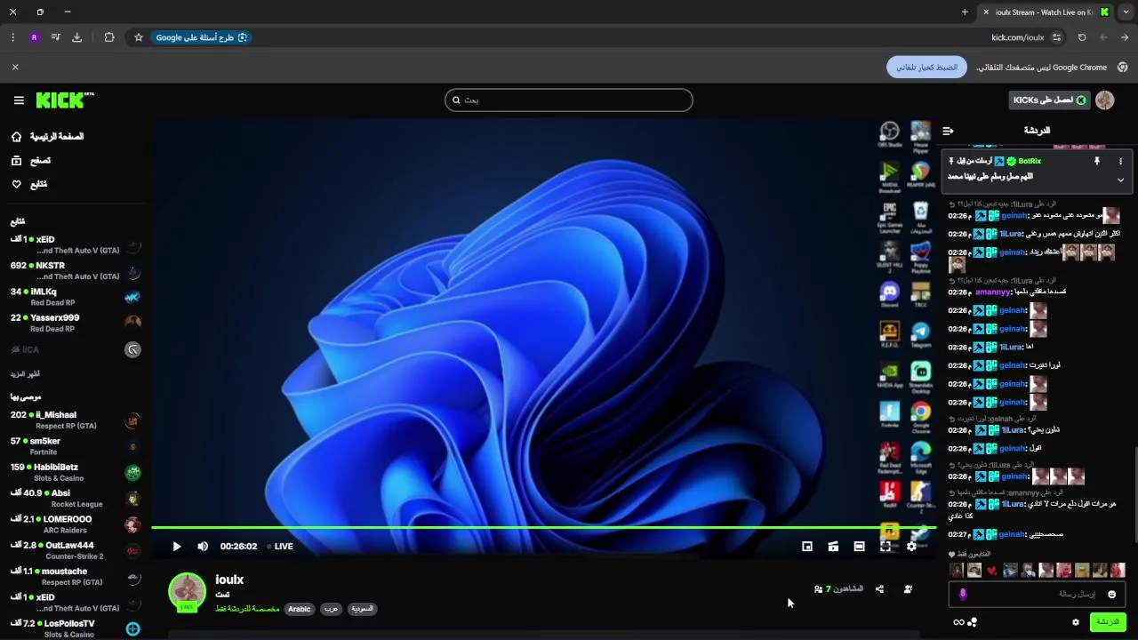Viewport: 1138px width, 640px height.
Task: Select the السعودية tag under ioulx
Action: click(362, 610)
